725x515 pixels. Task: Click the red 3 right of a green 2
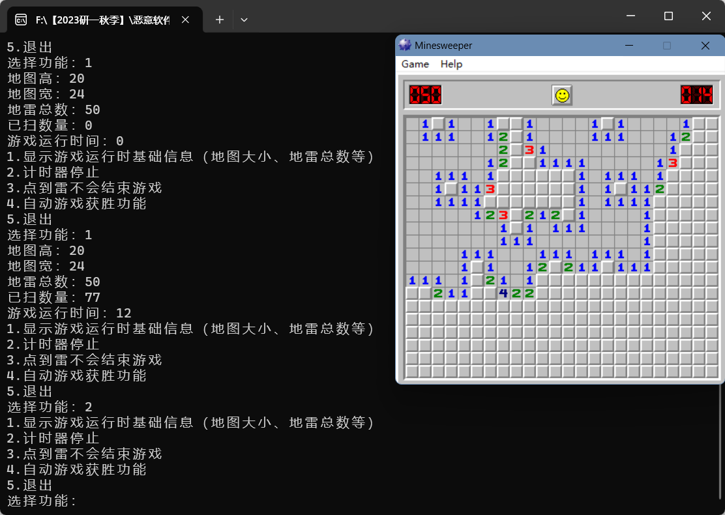[x=503, y=215]
